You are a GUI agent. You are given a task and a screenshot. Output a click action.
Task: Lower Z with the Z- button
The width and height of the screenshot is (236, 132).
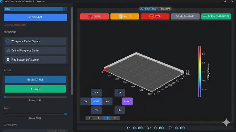(x=120, y=110)
